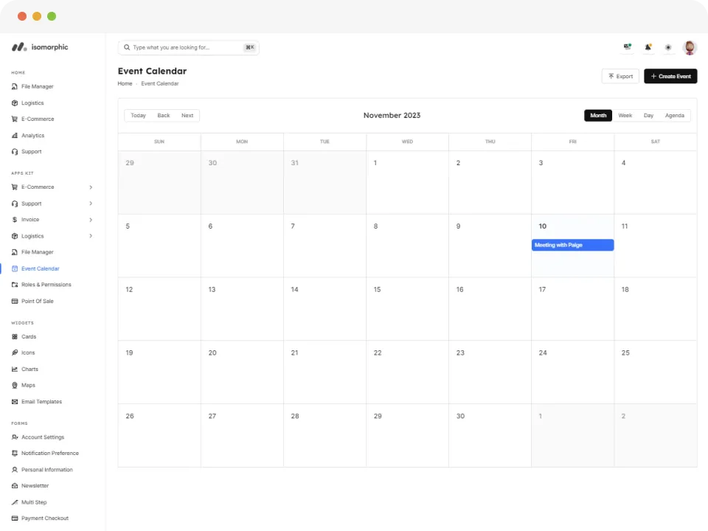This screenshot has width=708, height=531.
Task: Click the macOS green maximize window dot
Action: tap(52, 16)
